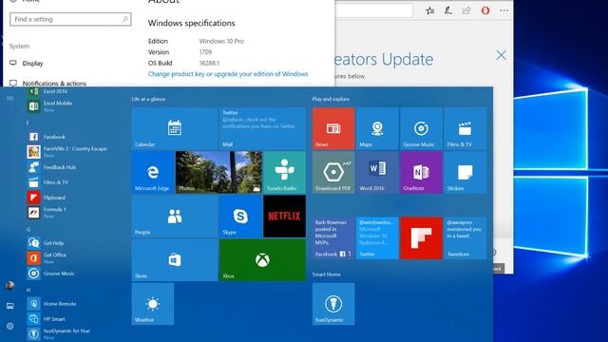Close the Creators Update banner

pos(501,55)
